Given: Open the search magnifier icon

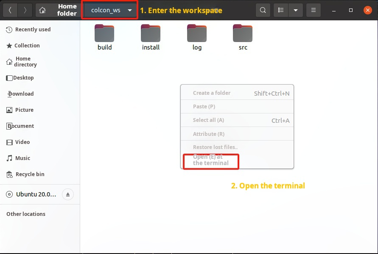Looking at the screenshot, I should pyautogui.click(x=263, y=10).
